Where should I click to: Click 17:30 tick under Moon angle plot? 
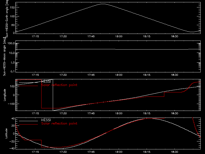63,75
